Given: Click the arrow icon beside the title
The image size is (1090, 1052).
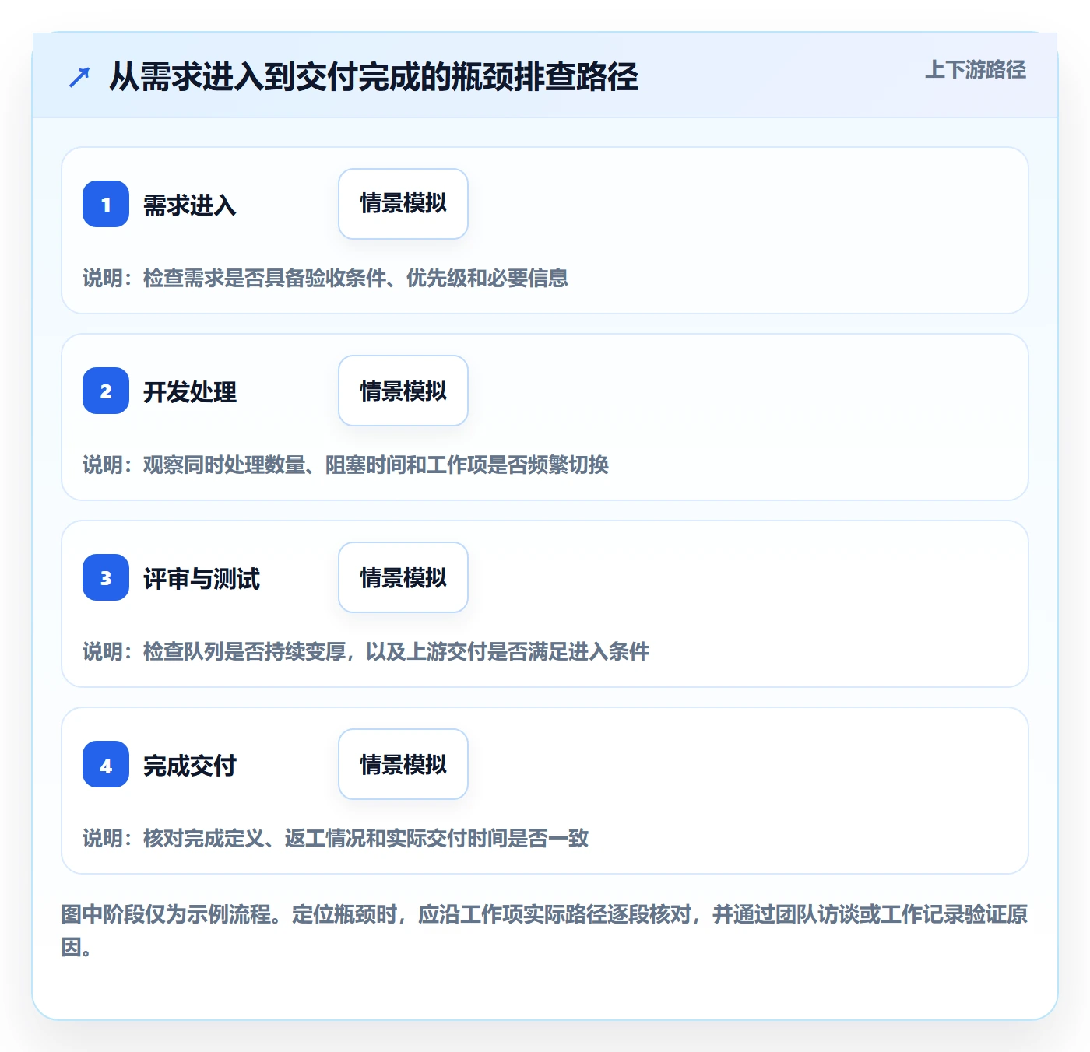Looking at the screenshot, I should 79,77.
